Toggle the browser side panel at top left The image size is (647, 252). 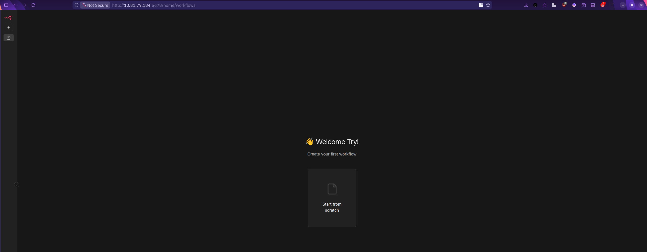coord(6,5)
